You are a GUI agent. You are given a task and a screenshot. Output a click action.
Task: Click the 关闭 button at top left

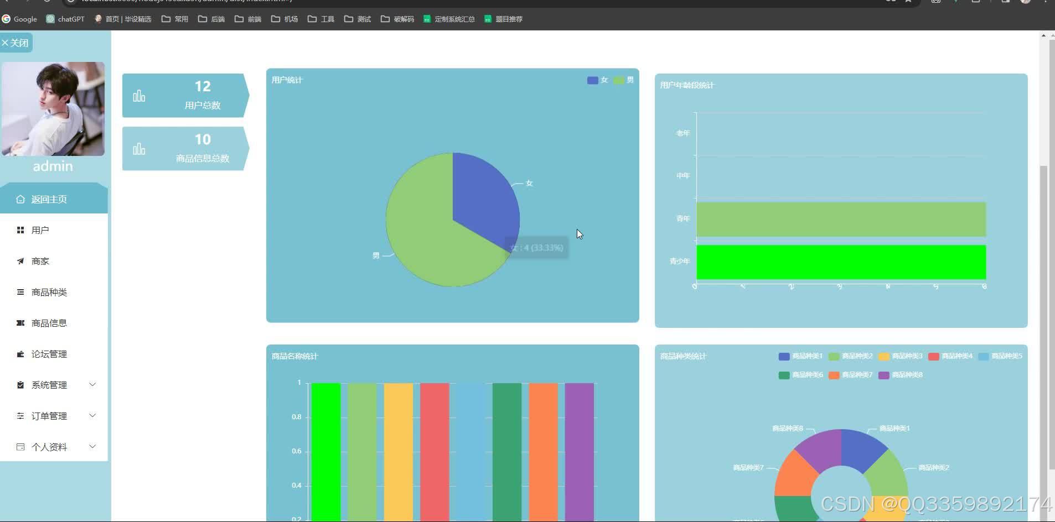(15, 43)
